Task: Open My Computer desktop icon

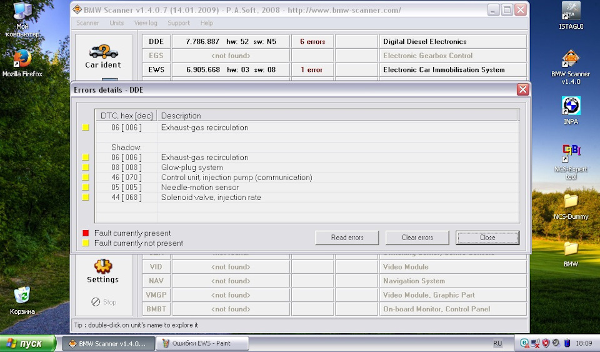Action: click(x=22, y=11)
